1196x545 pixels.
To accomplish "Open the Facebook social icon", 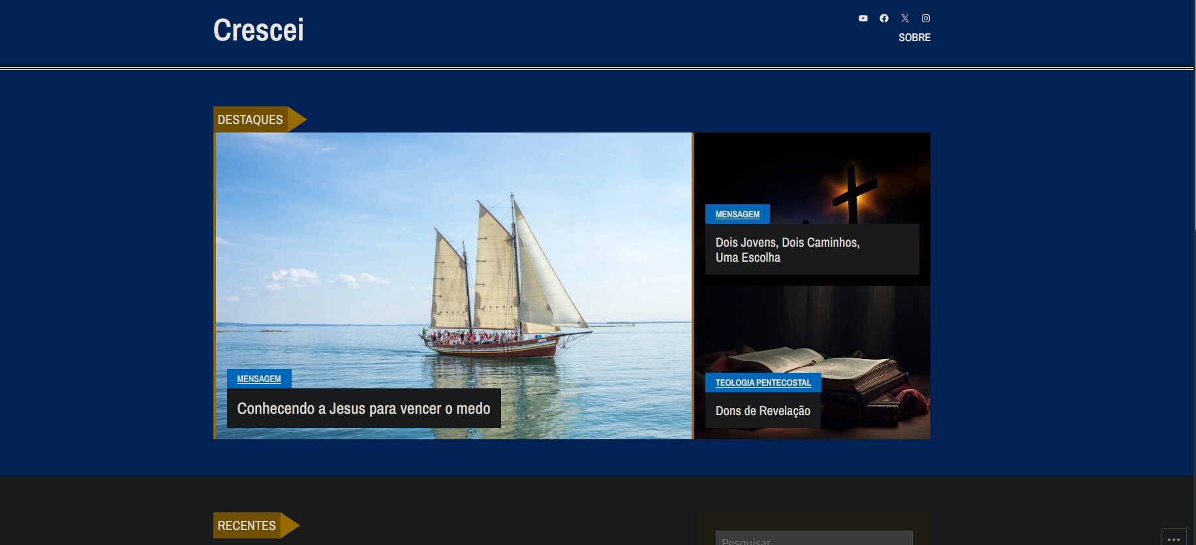I will point(884,18).
